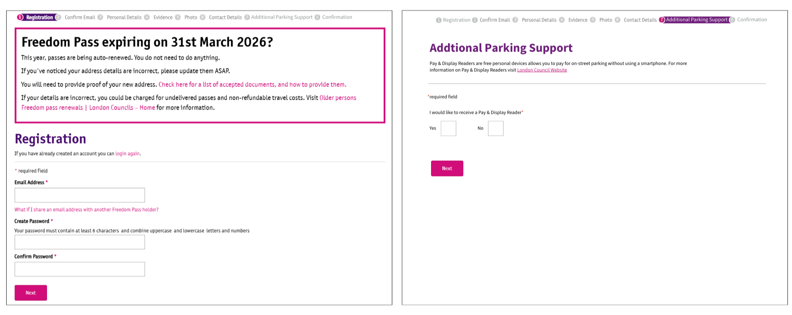This screenshot has height=315, width=792.
Task: Tick the No checkbox for Pay & Display Reader
Action: 495,129
